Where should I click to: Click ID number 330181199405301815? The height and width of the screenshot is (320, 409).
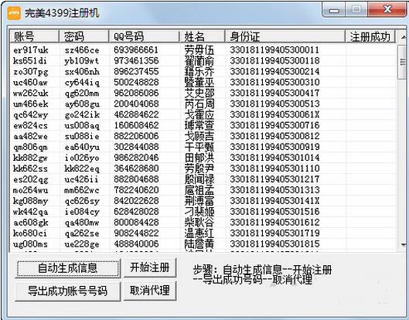click(x=274, y=244)
